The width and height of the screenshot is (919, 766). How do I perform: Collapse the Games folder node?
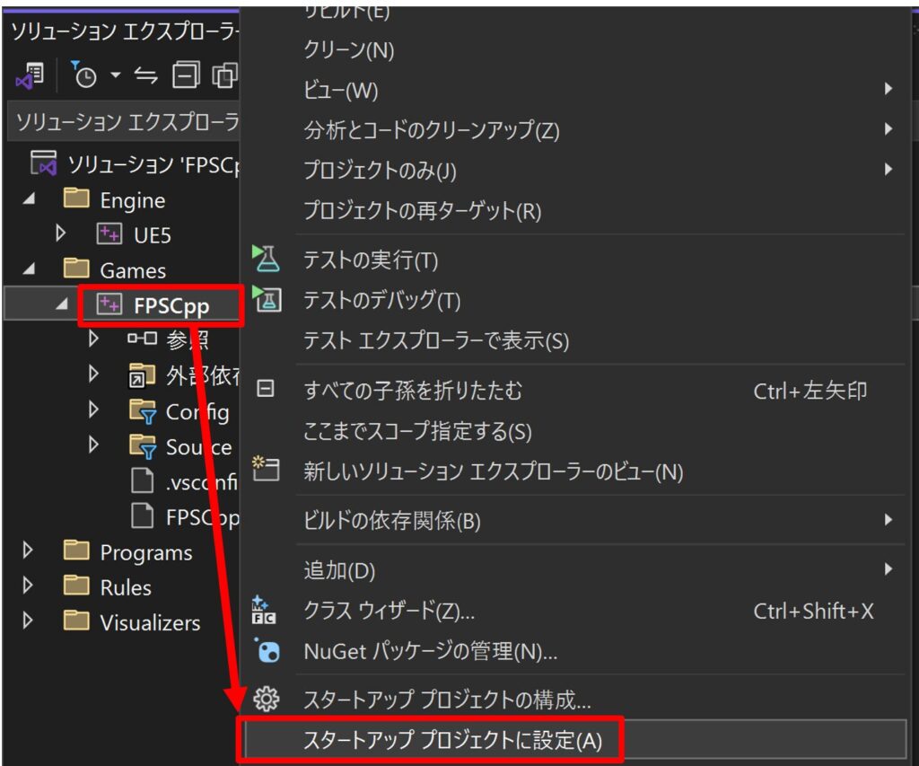[x=29, y=269]
